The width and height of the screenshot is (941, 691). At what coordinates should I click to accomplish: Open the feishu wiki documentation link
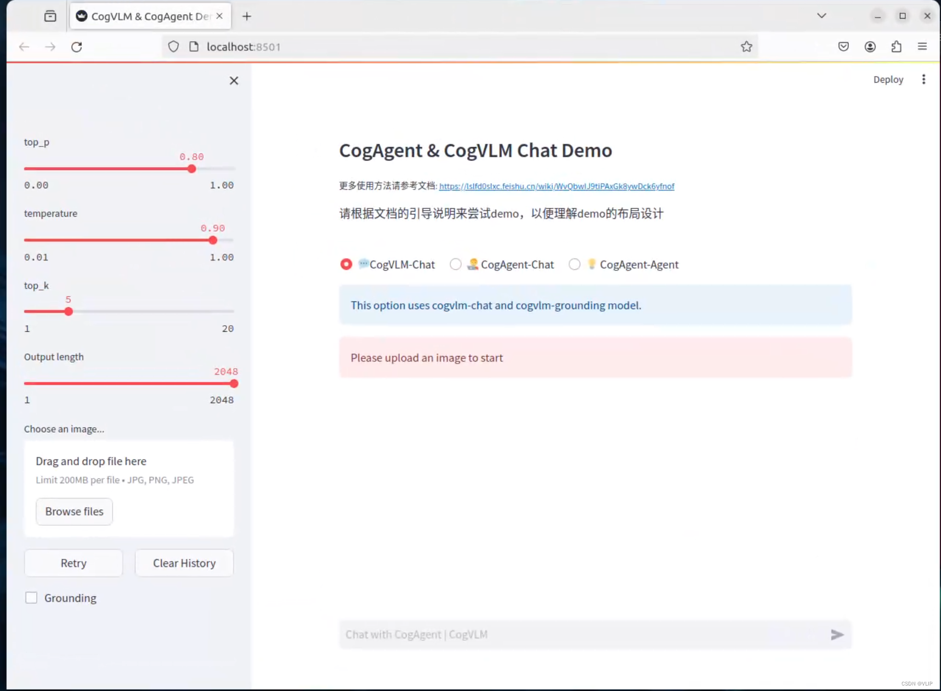click(557, 186)
